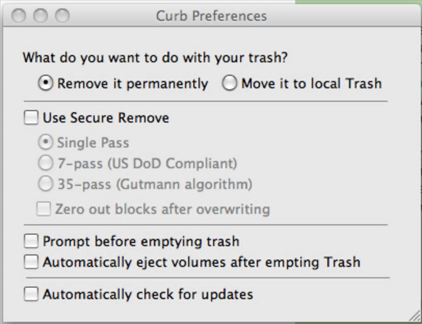Viewport: 422px width, 324px height.
Task: Enable the Use Secure Remove checkbox
Action: [x=31, y=118]
